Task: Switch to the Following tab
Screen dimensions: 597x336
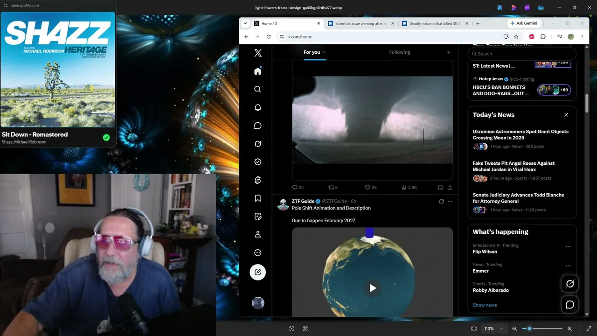Action: (x=400, y=52)
